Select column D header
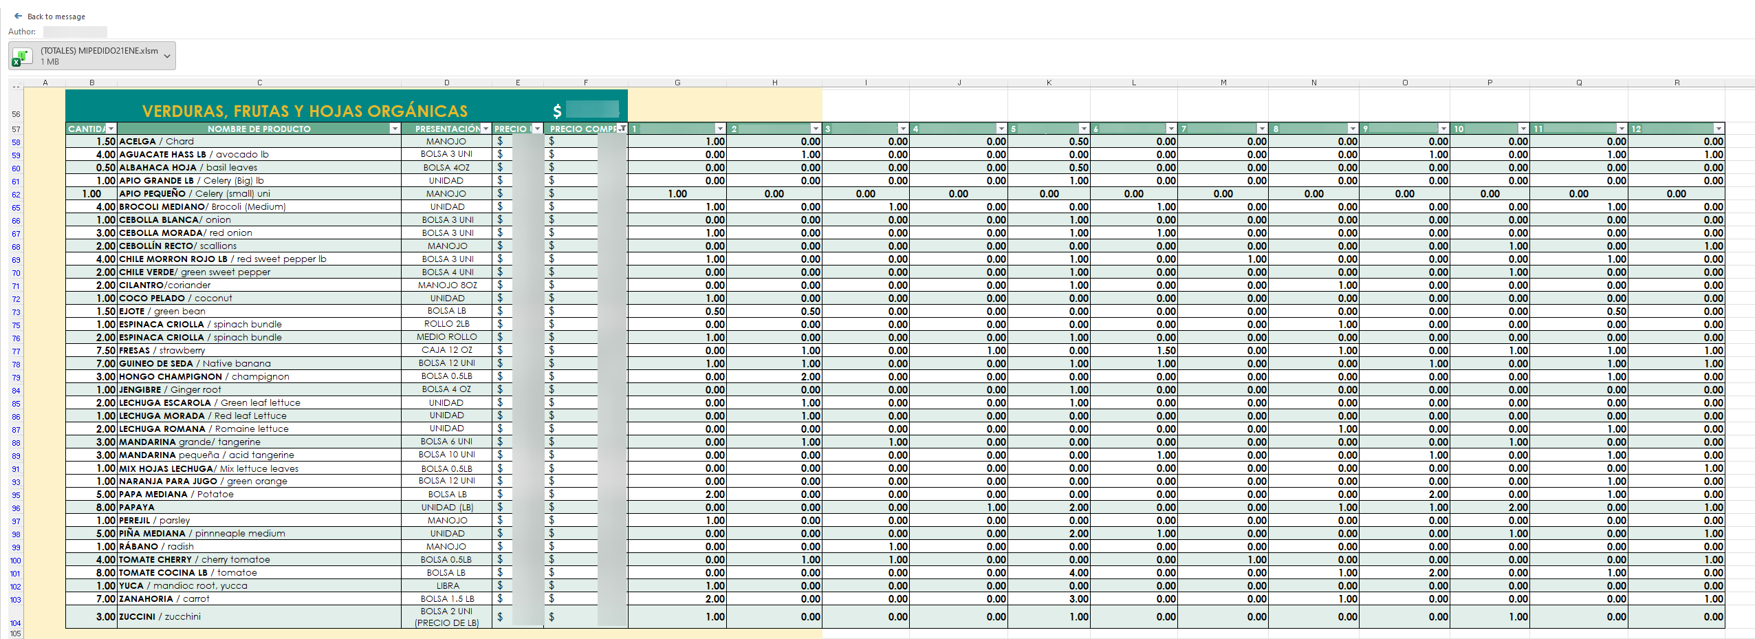Screen dimensions: 1755x639 [x=446, y=83]
